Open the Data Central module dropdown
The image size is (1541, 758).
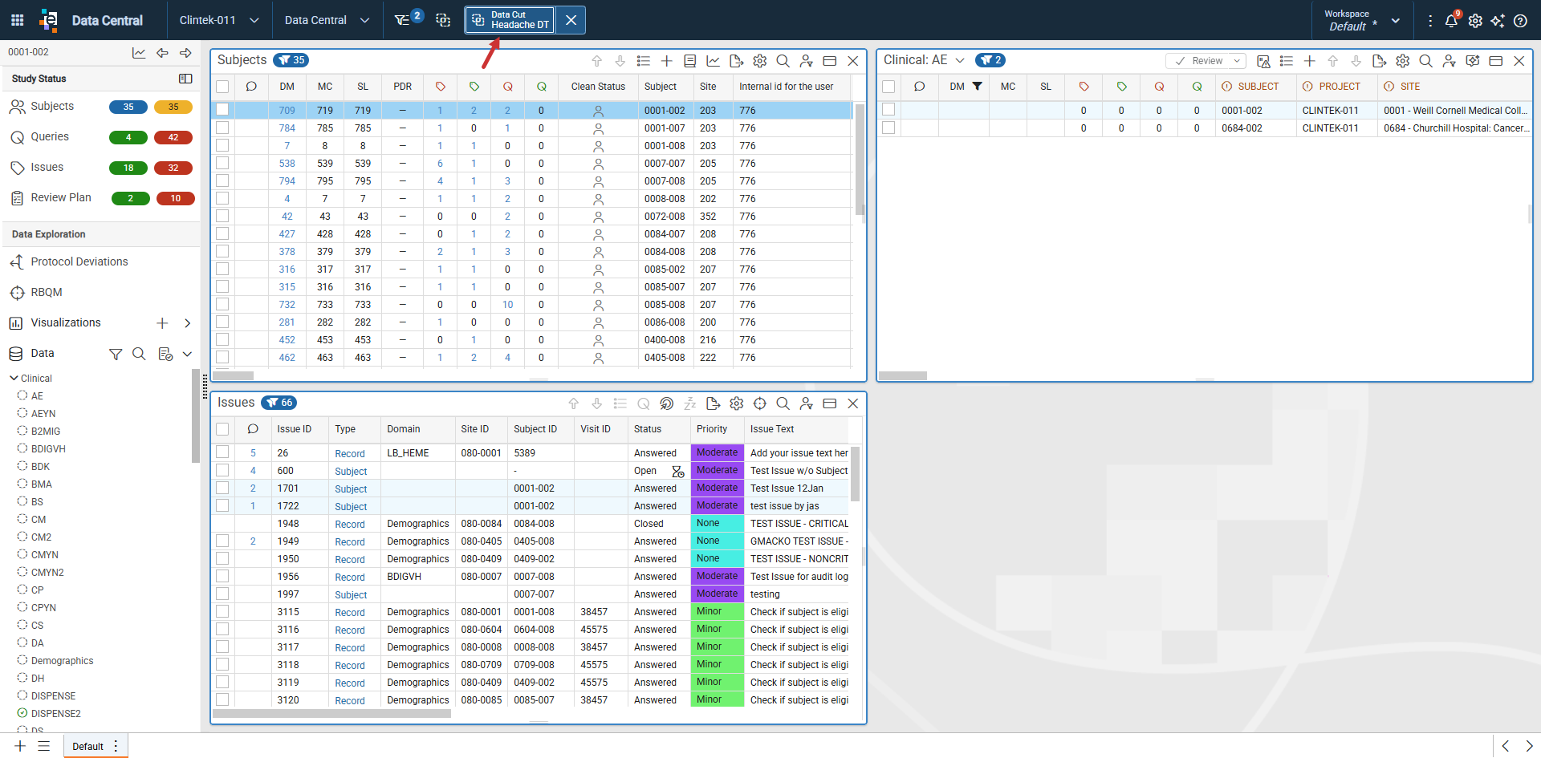[x=327, y=20]
